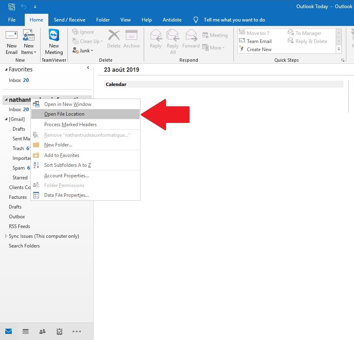Click the Calendar heading in Outlook Today
The width and height of the screenshot is (354, 340).
116,84
